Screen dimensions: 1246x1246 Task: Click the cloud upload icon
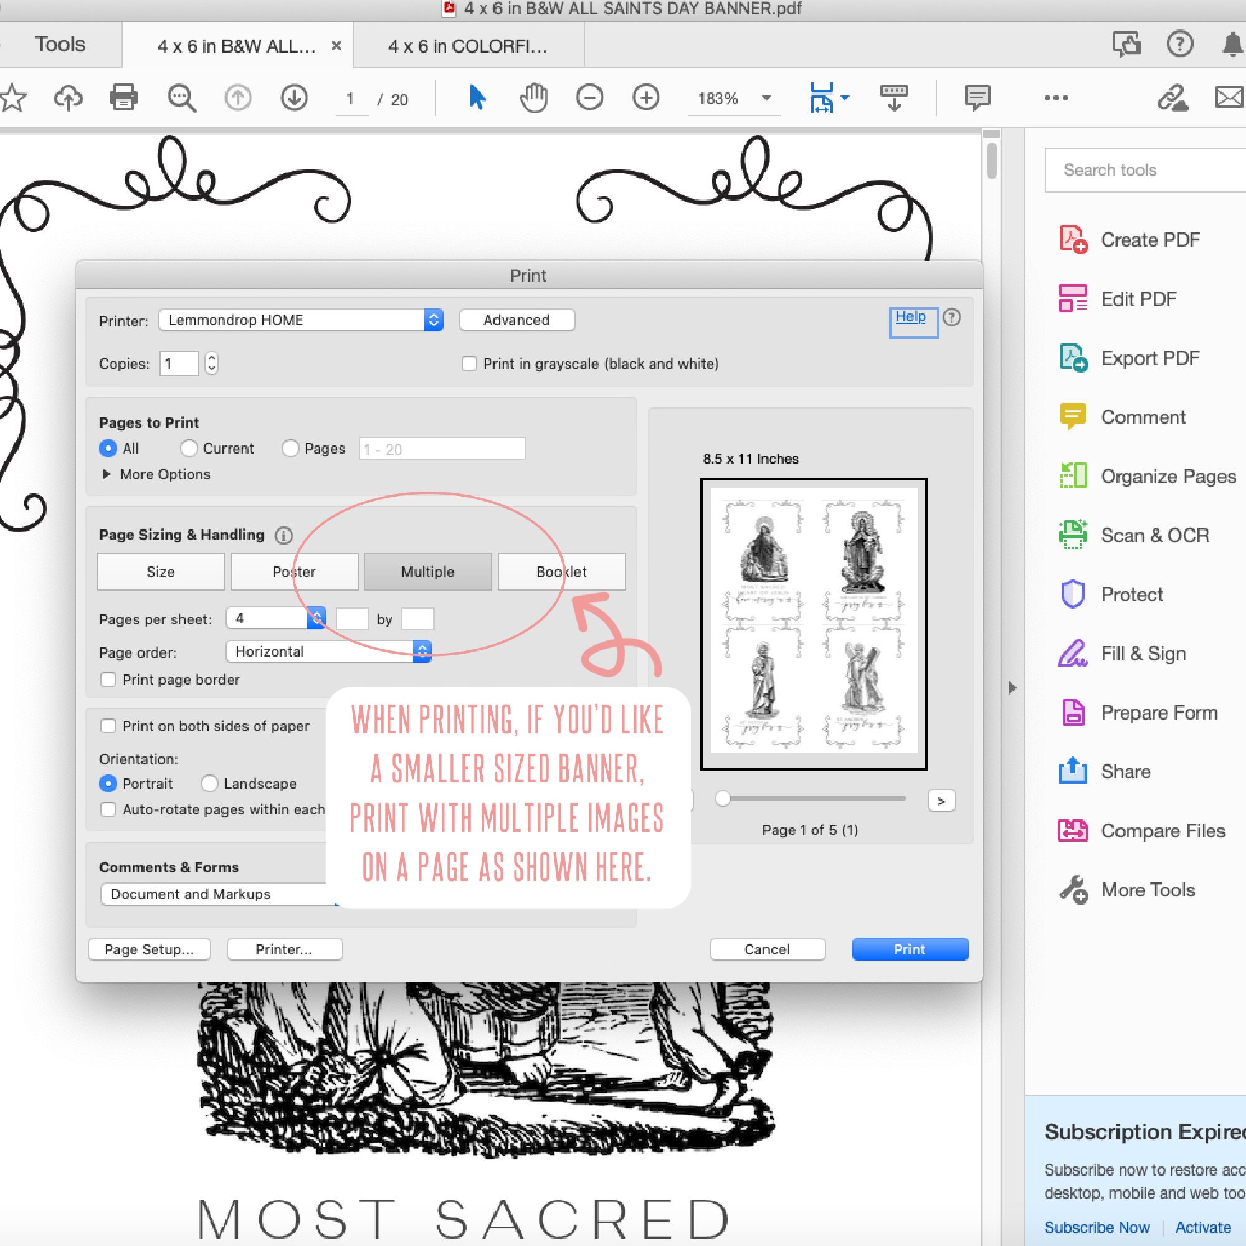pyautogui.click(x=69, y=98)
